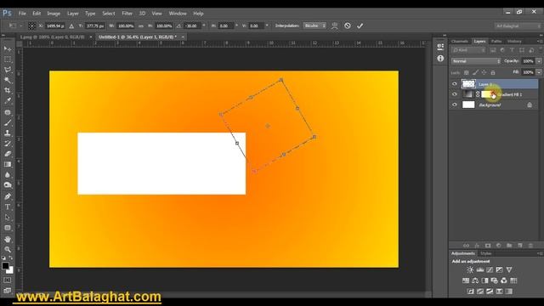Image resolution: width=544 pixels, height=306 pixels.
Task: Select the Magic Wand tool
Action: (8, 80)
